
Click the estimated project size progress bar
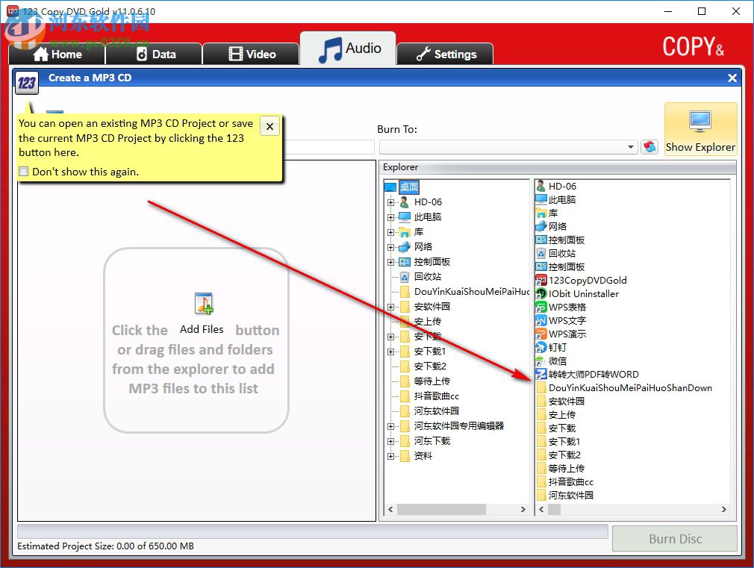coord(313,531)
